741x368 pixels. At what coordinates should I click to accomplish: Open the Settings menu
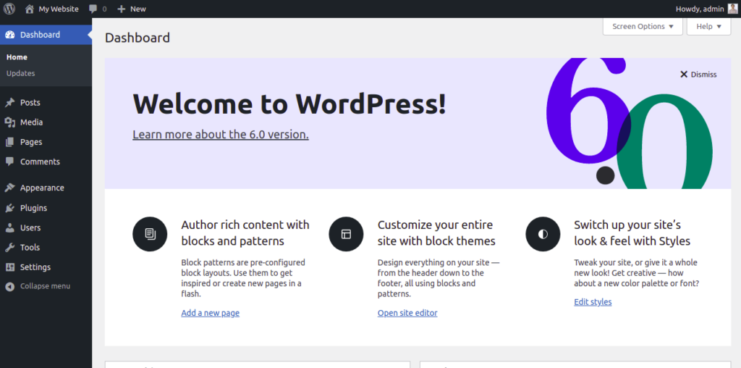[46, 267]
